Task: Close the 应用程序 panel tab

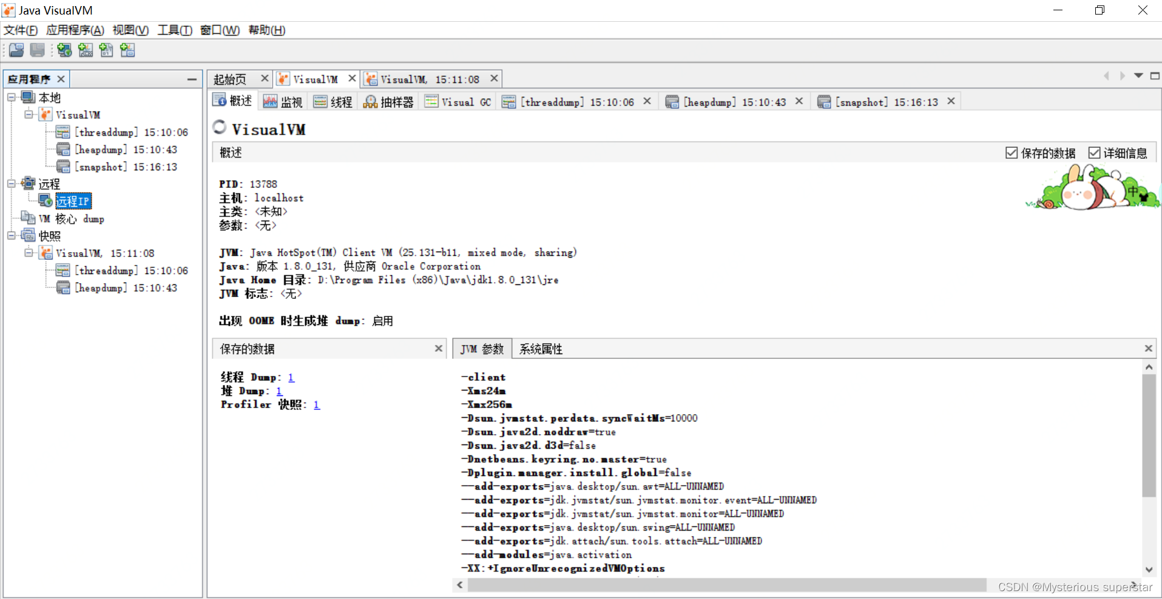Action: (x=61, y=79)
